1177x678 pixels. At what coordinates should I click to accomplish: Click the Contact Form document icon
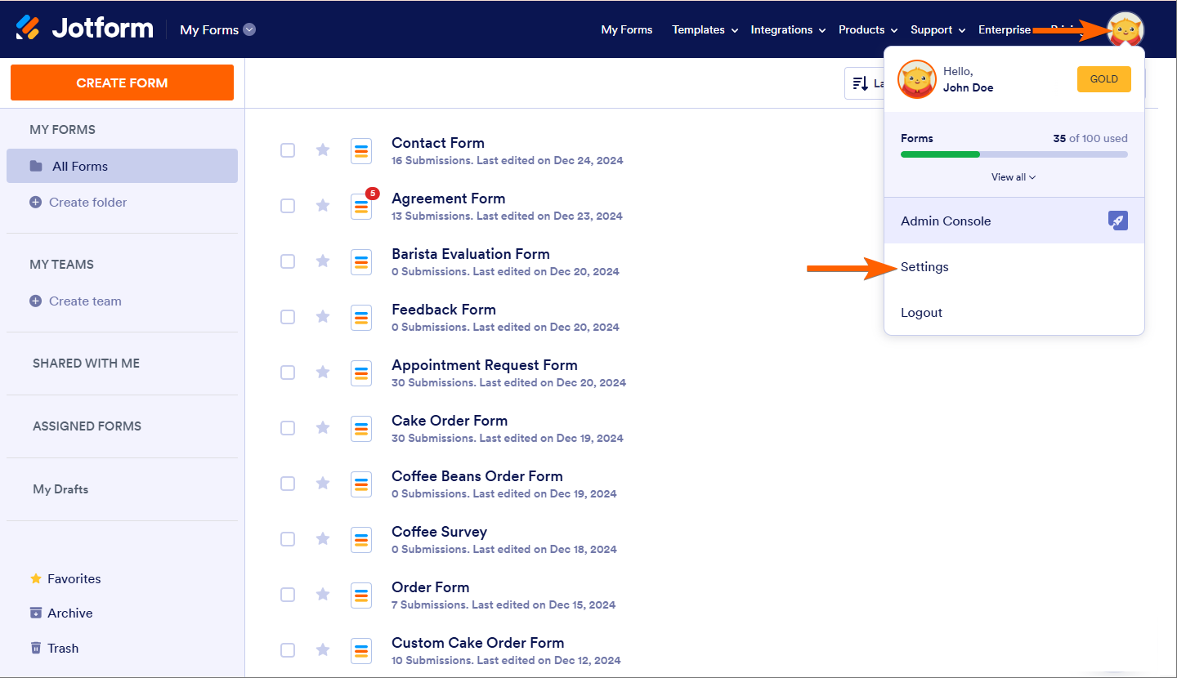pyautogui.click(x=361, y=150)
